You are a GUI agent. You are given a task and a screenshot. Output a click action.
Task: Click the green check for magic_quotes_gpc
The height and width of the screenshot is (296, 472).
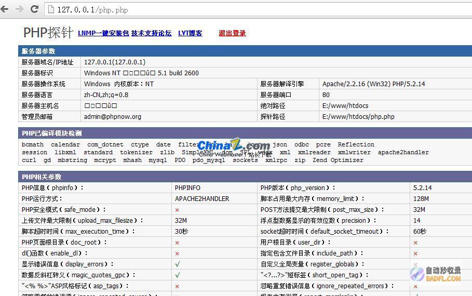(177, 275)
